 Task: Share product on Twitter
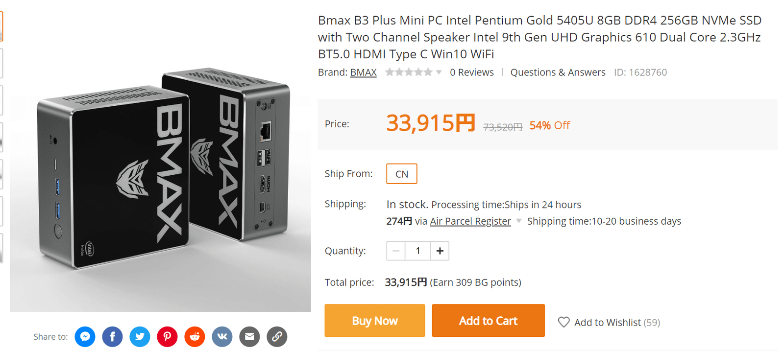pos(140,337)
